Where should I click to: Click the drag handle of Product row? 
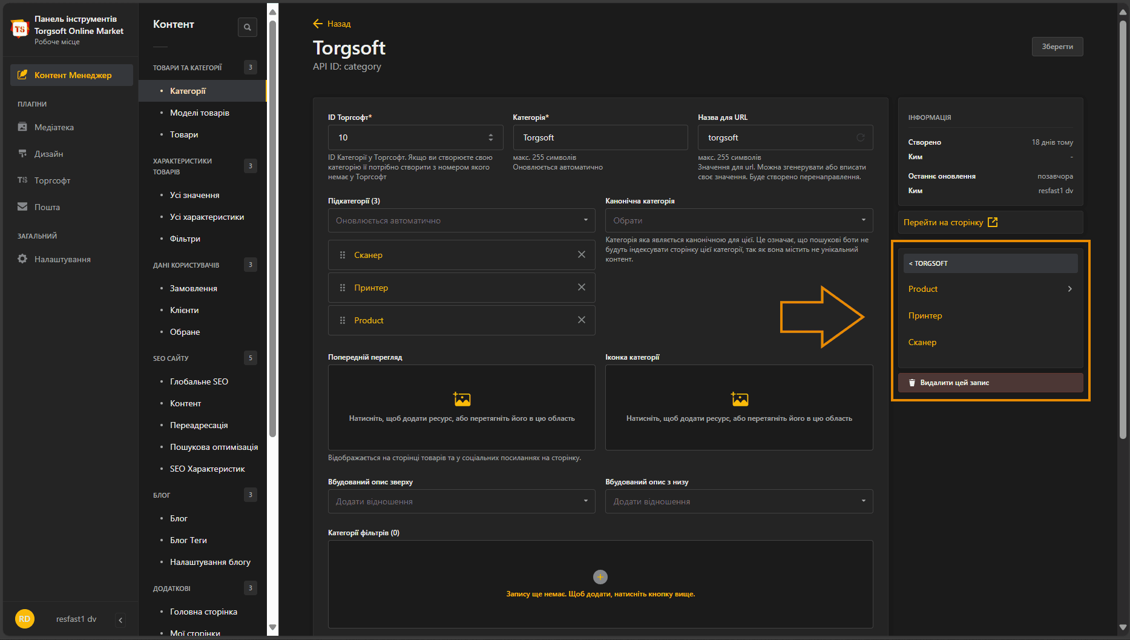point(343,320)
